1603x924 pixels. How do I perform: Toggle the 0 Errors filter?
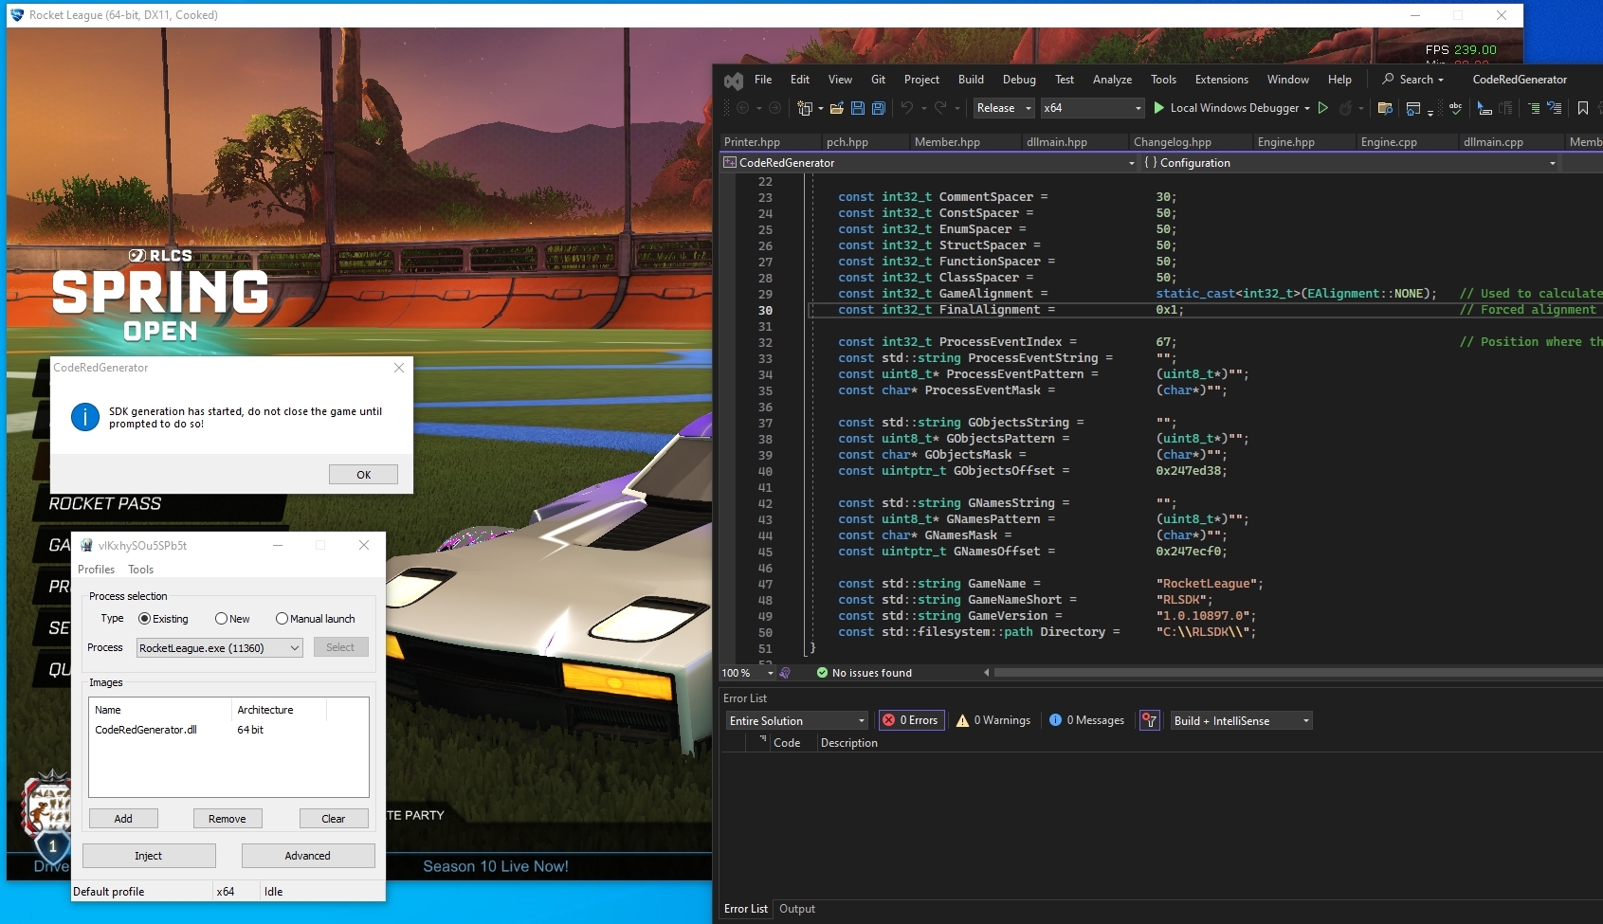pyautogui.click(x=910, y=720)
